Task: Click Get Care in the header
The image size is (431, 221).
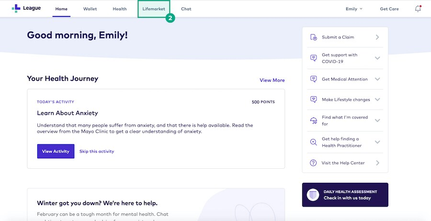Action: pyautogui.click(x=389, y=9)
